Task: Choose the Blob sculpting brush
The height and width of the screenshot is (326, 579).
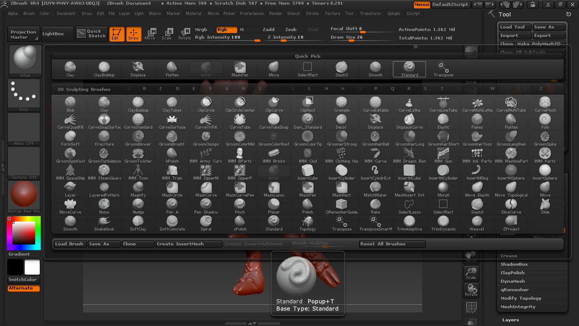Action: 70,104
